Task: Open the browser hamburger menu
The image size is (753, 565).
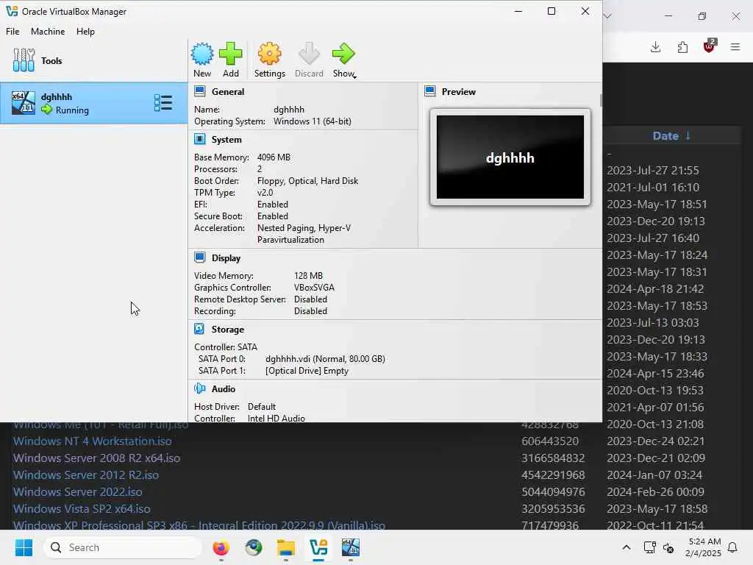Action: (x=735, y=46)
